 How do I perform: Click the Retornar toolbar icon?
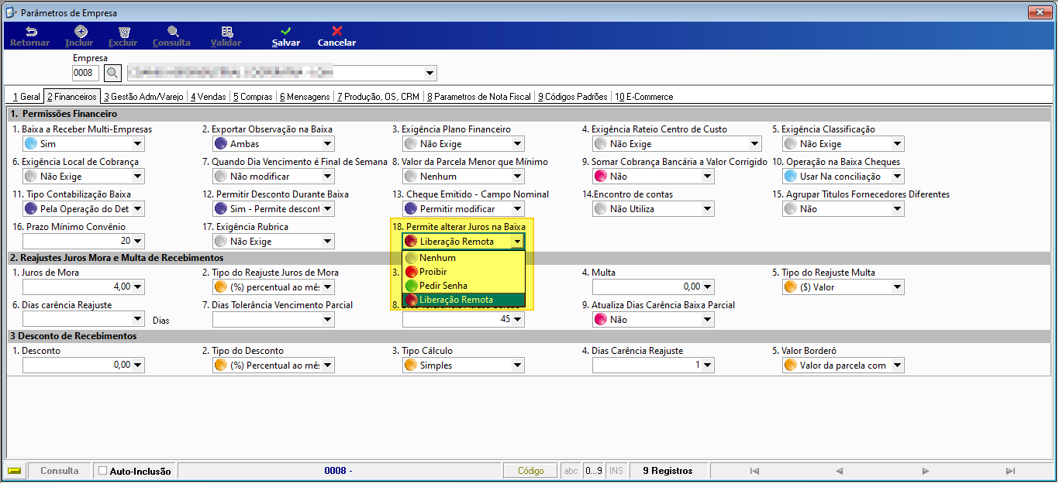click(x=30, y=31)
